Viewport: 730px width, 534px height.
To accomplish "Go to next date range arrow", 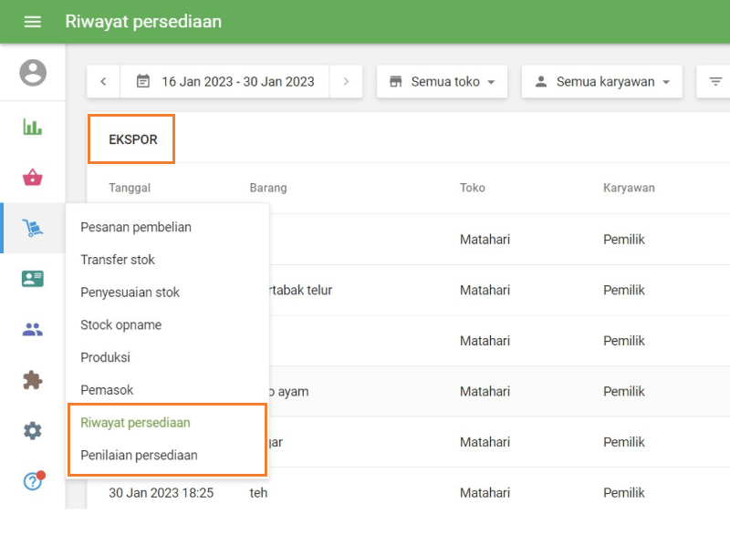I will click(346, 81).
